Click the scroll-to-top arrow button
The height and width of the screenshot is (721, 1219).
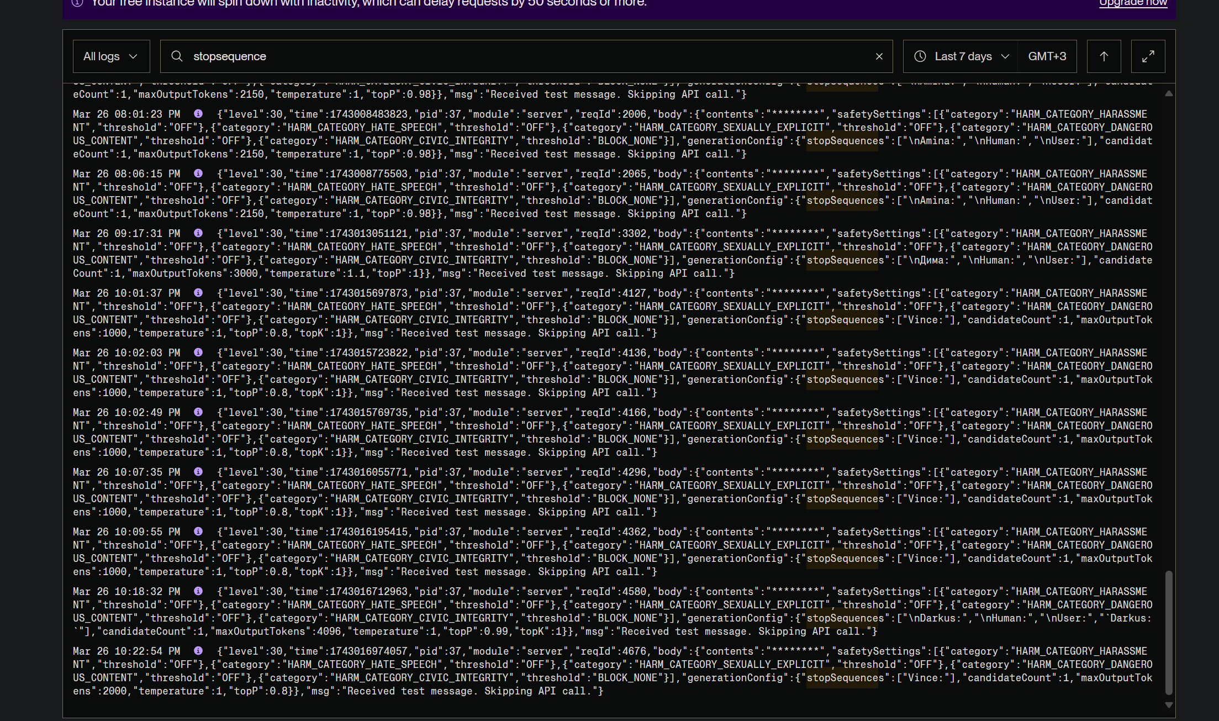click(x=1104, y=56)
